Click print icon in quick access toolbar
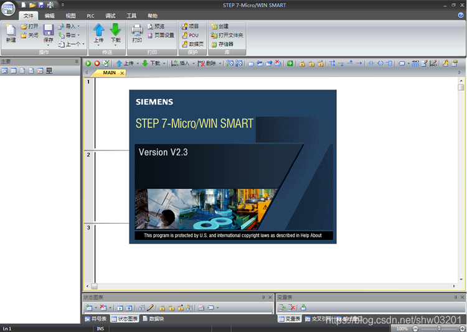 [50, 5]
